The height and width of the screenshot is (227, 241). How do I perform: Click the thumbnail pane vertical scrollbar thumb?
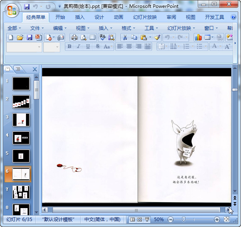[37, 90]
